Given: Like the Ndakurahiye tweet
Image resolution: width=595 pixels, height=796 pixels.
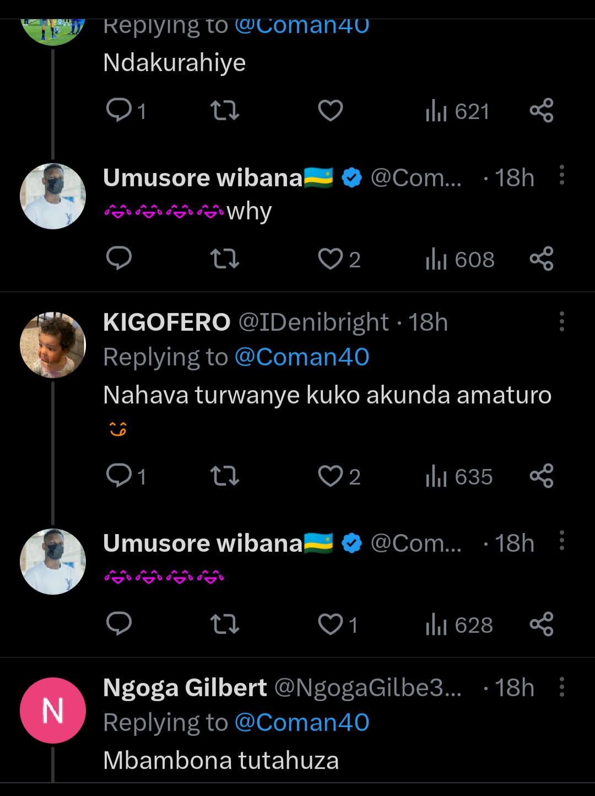Looking at the screenshot, I should tap(331, 111).
